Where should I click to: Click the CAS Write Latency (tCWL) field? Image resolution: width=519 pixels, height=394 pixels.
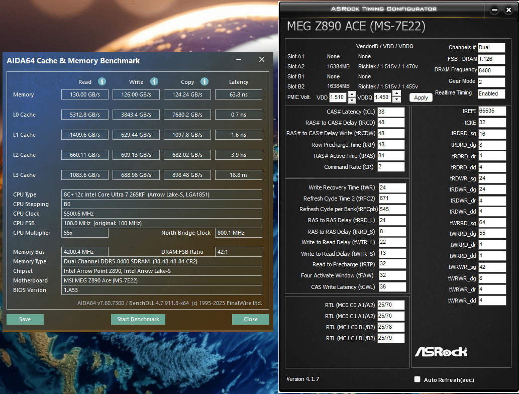tap(392, 287)
